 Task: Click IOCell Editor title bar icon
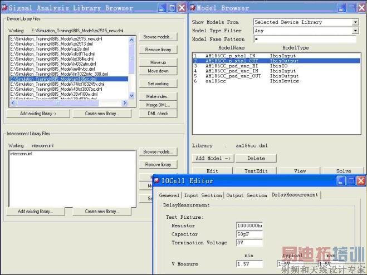(x=156, y=181)
